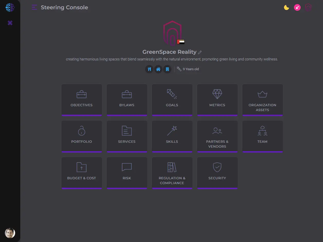Click the flag badge on the logo
The image size is (323, 242).
coord(181,42)
